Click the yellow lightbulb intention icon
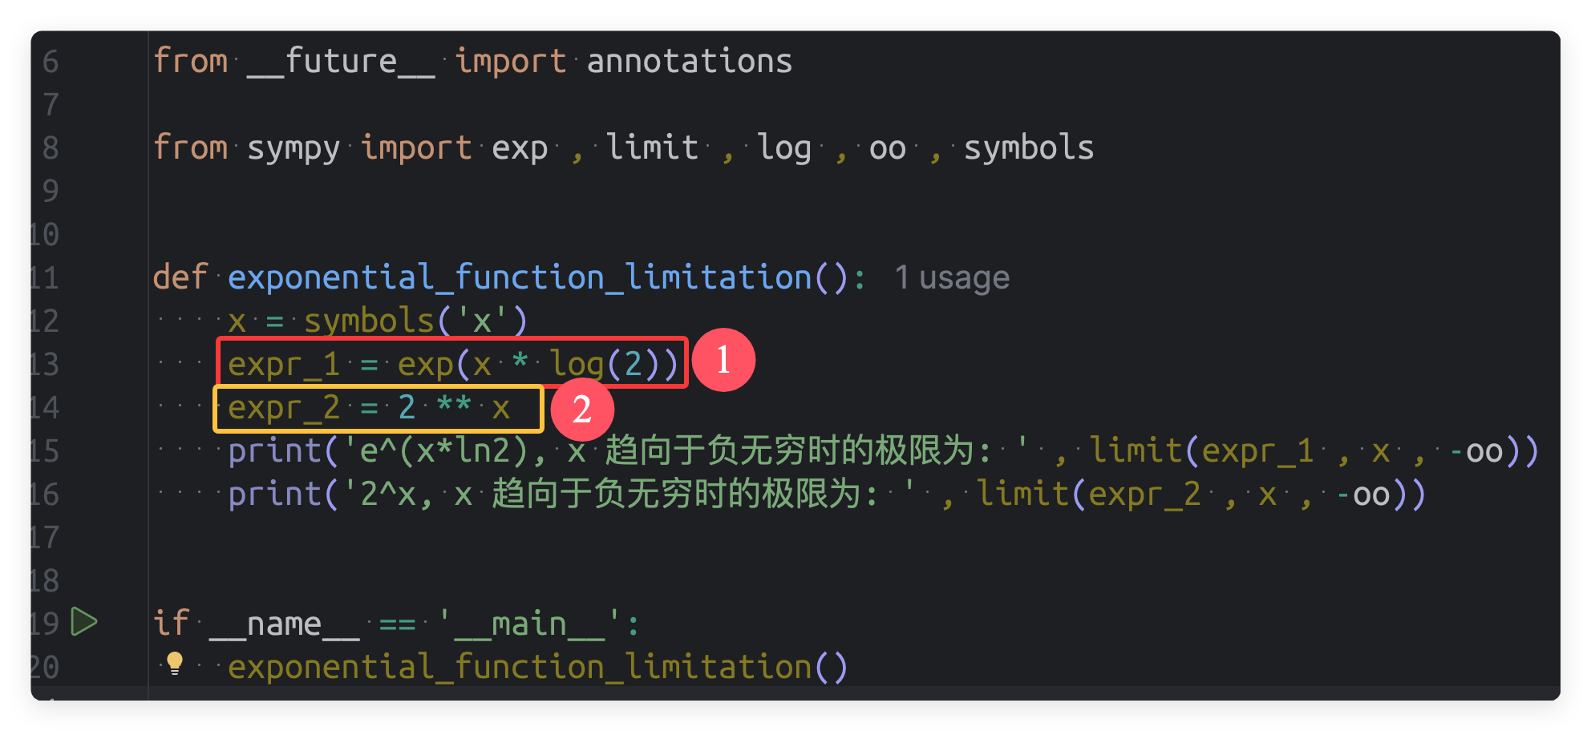Viewport: 1591px width, 731px height. tap(175, 664)
